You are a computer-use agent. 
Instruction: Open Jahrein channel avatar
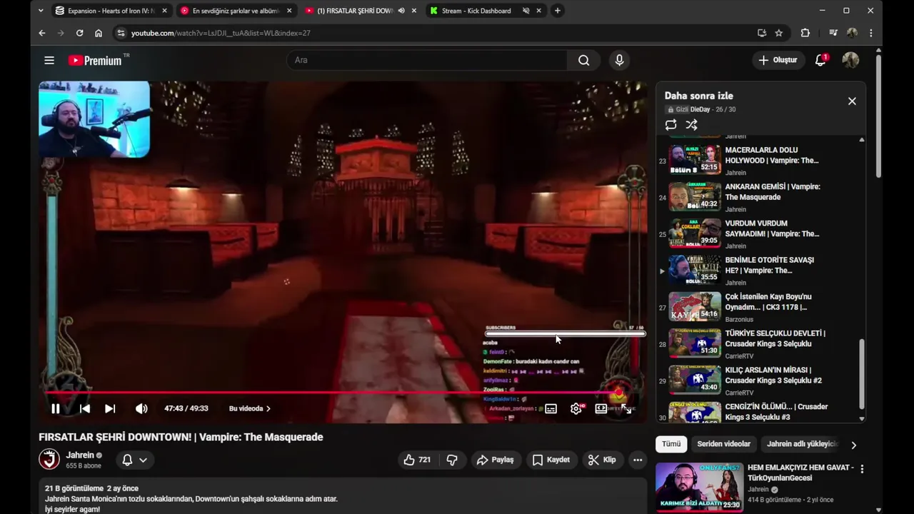point(49,459)
